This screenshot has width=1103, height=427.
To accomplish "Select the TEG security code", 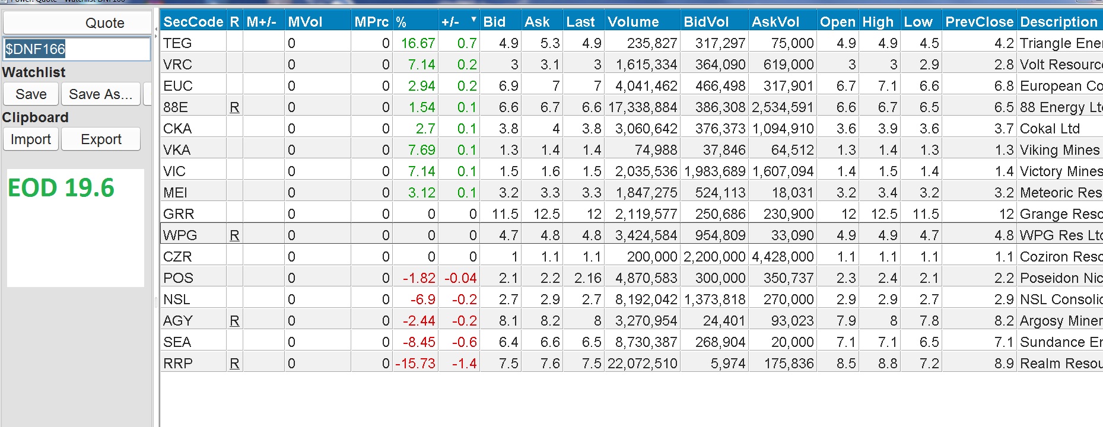I will tap(177, 43).
